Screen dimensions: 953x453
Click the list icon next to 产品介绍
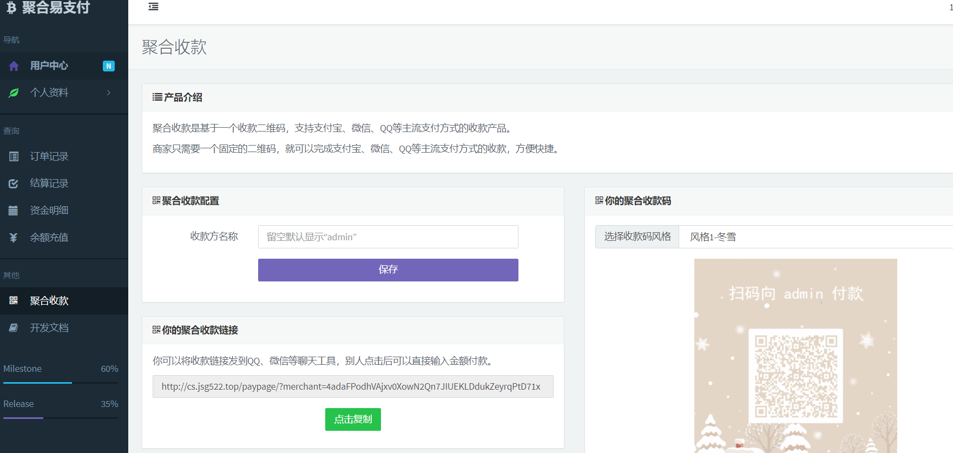(157, 97)
